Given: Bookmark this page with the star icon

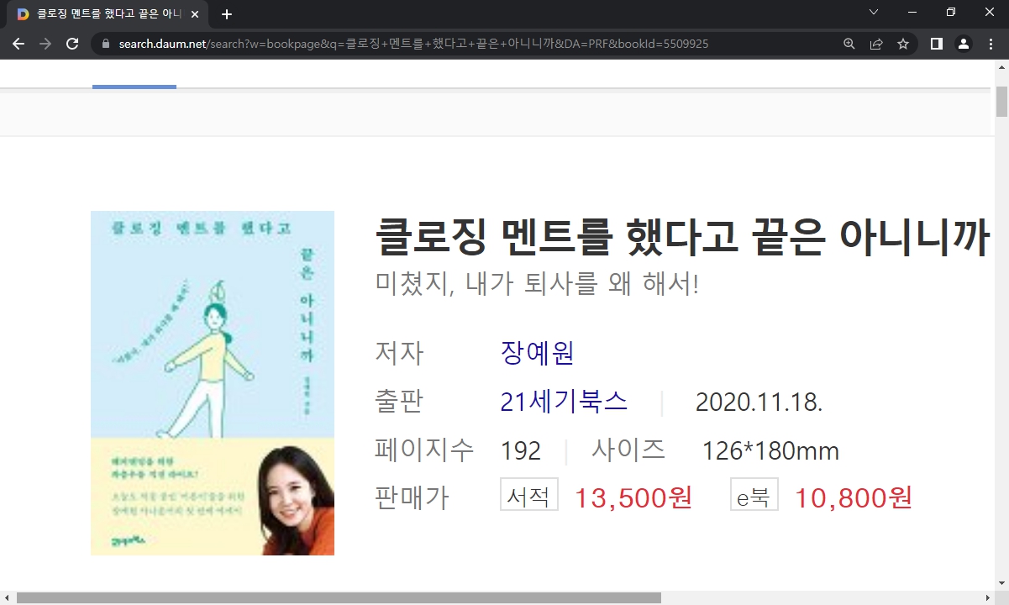Looking at the screenshot, I should (x=903, y=44).
